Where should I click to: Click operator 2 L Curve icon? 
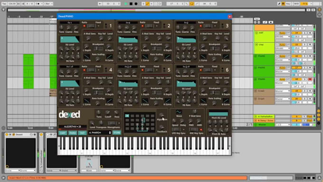(x=145, y=57)
